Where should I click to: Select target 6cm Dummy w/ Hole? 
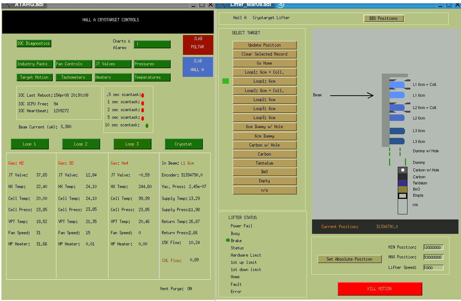265,127
